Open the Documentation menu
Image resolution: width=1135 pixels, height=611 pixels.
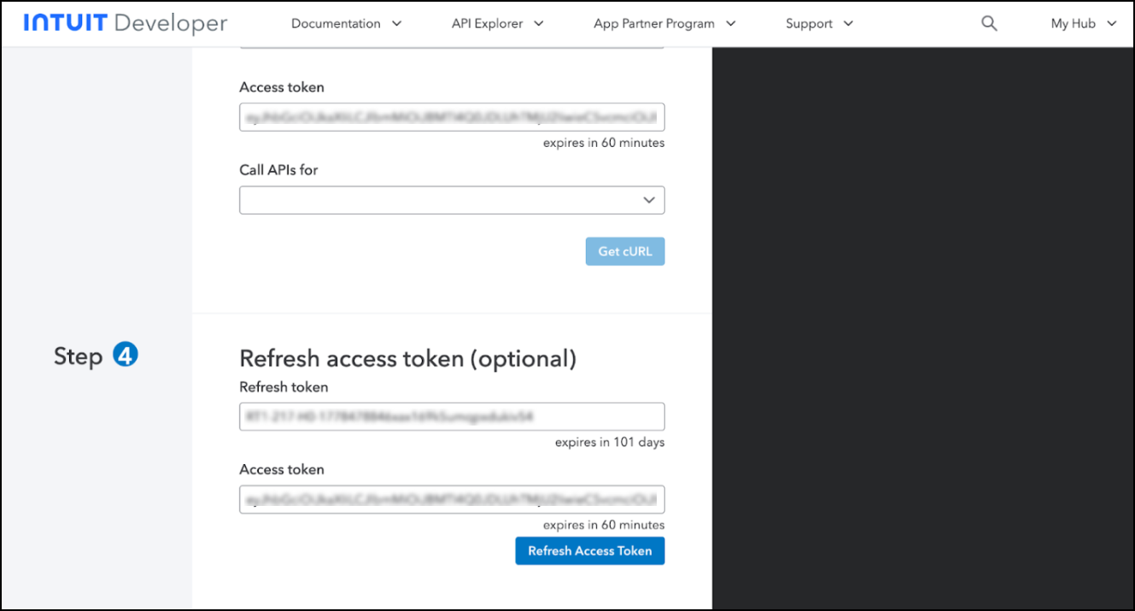pyautogui.click(x=336, y=24)
